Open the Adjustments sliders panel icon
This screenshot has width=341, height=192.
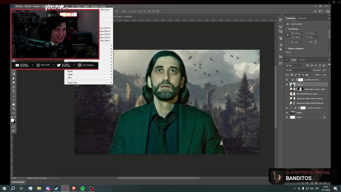point(281,31)
